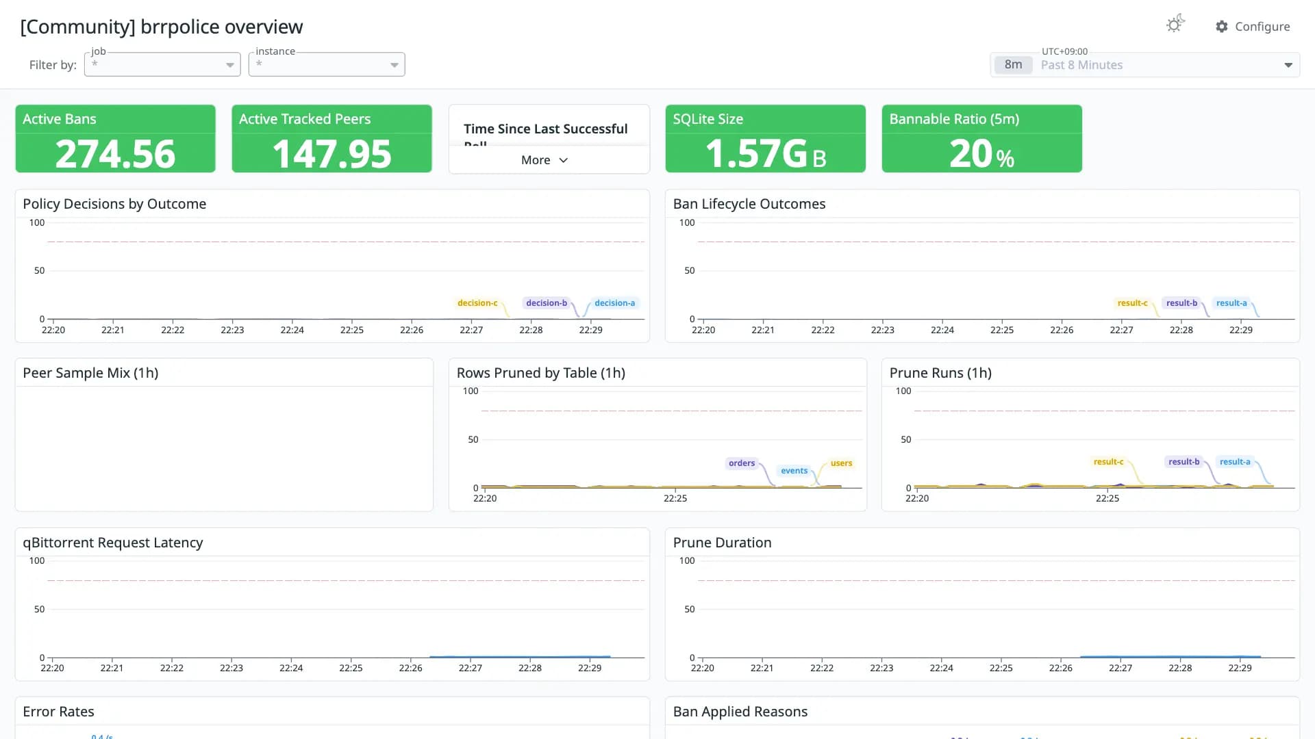This screenshot has width=1315, height=739.
Task: Click the events series label
Action: [x=794, y=471]
